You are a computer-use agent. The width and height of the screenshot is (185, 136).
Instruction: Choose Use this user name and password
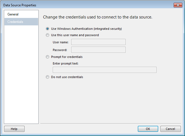click(47, 35)
